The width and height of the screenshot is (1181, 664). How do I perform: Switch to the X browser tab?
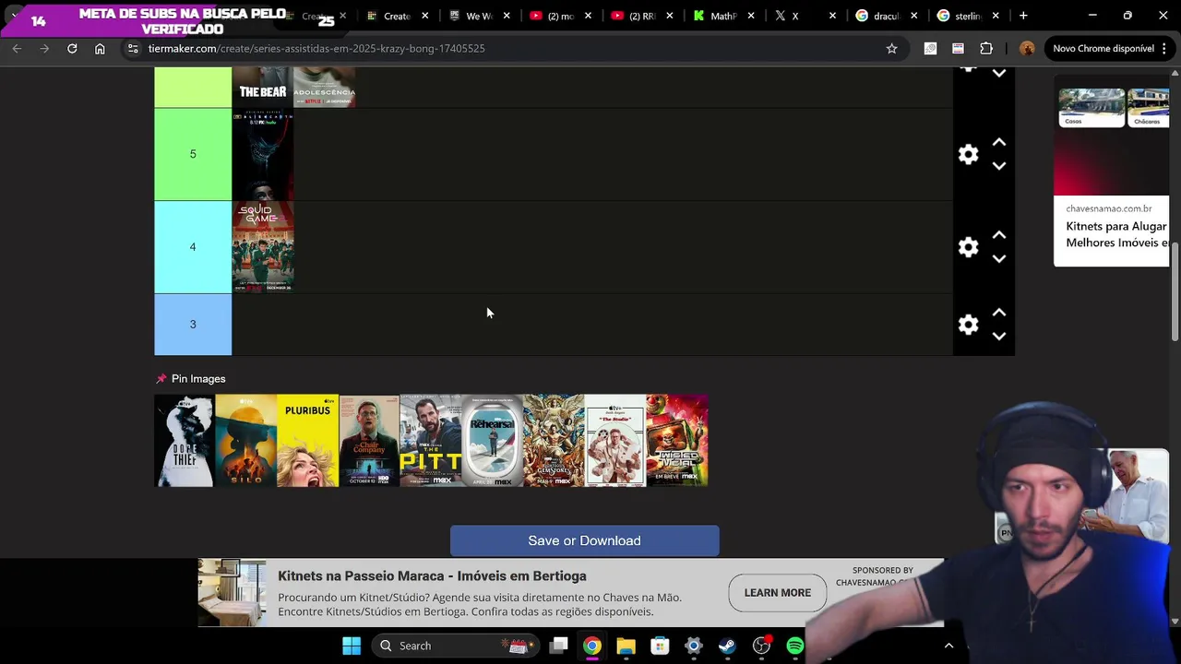(x=805, y=16)
